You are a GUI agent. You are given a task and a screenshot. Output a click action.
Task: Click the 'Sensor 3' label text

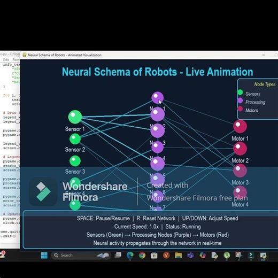click(75, 172)
